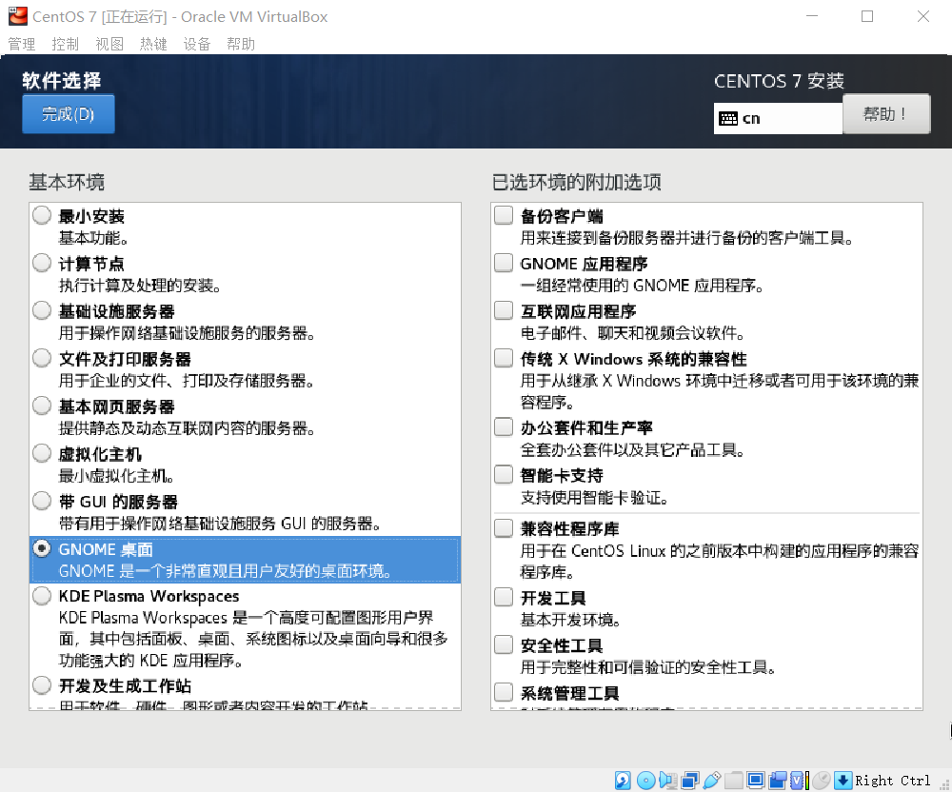Open the 视图 menu

click(109, 44)
